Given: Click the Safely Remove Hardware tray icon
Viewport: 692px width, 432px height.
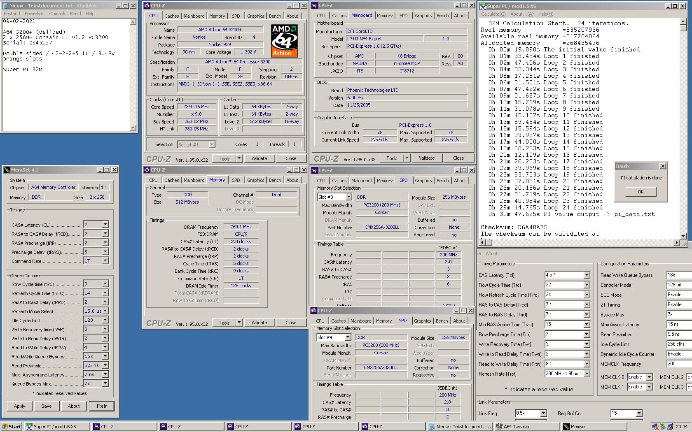Looking at the screenshot, I should click(662, 427).
